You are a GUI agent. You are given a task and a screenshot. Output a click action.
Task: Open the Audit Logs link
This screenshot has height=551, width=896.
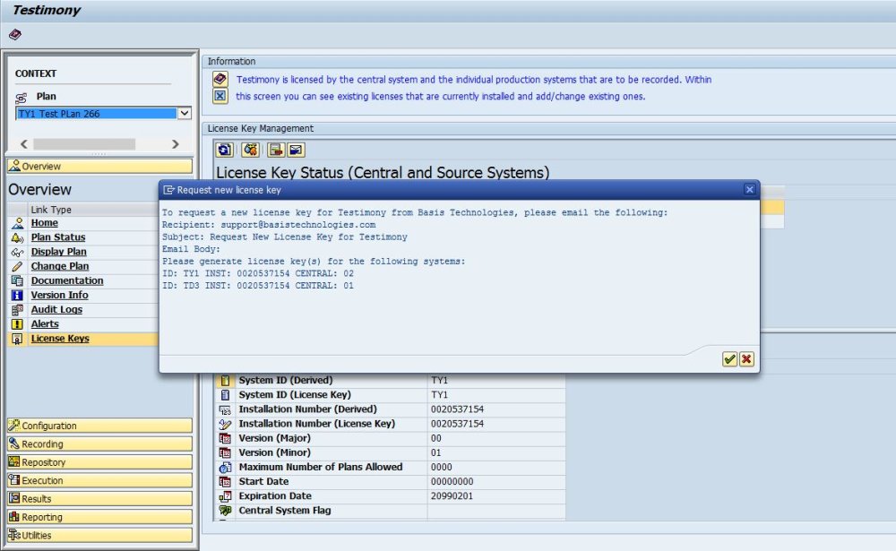[56, 309]
